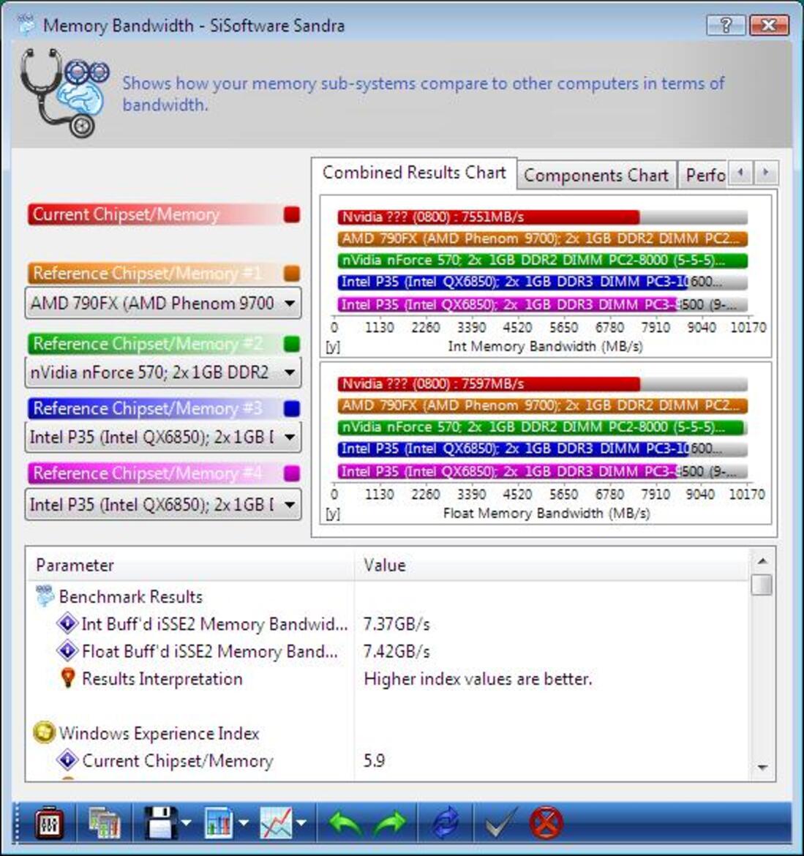Click the grey checkmark OK icon
Viewport: 804px width, 856px height.
click(x=500, y=823)
